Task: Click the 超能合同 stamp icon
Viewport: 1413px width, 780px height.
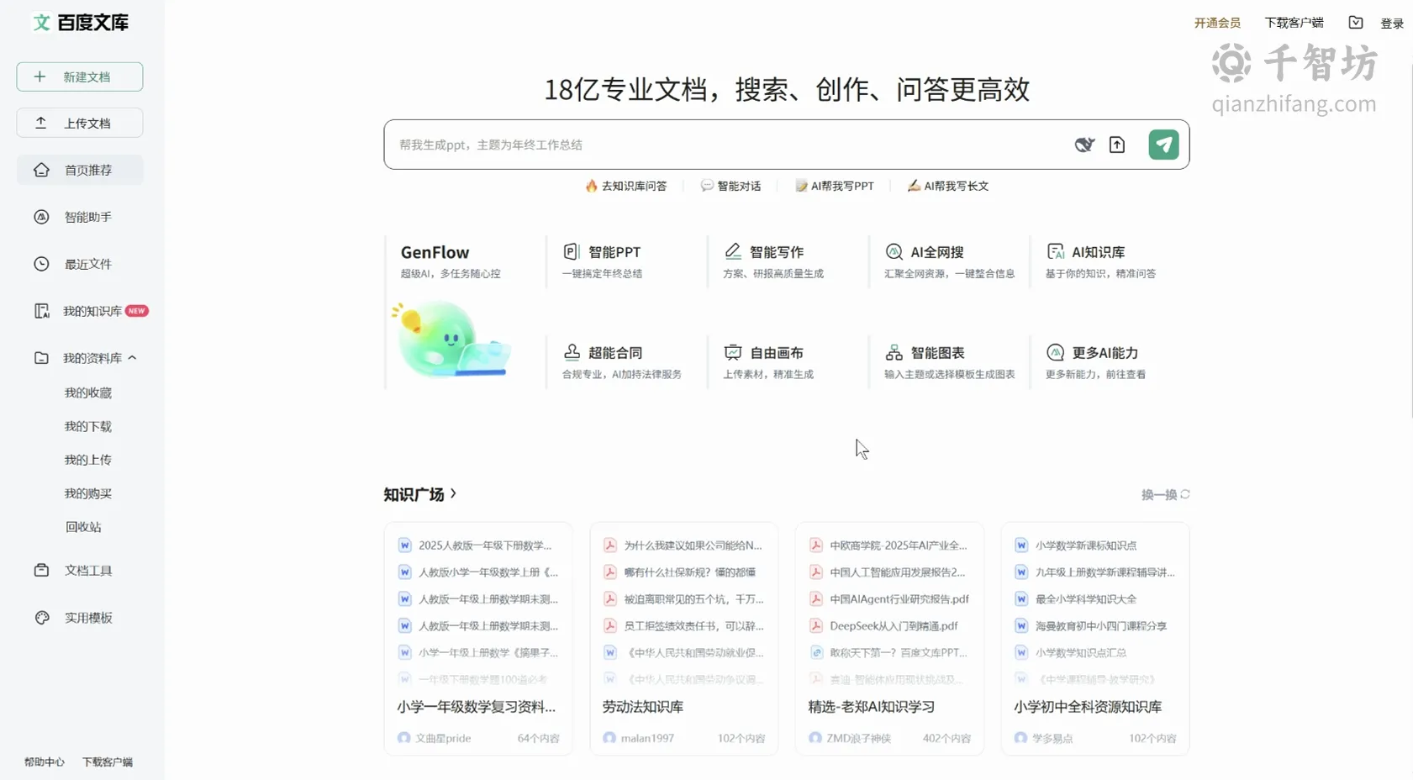Action: 572,352
